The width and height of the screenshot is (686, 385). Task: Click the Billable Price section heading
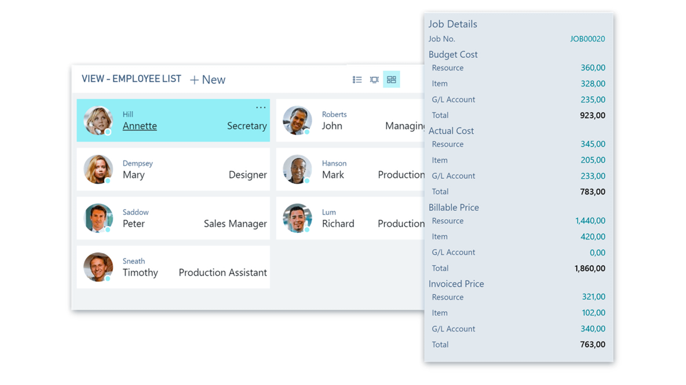[x=454, y=207]
